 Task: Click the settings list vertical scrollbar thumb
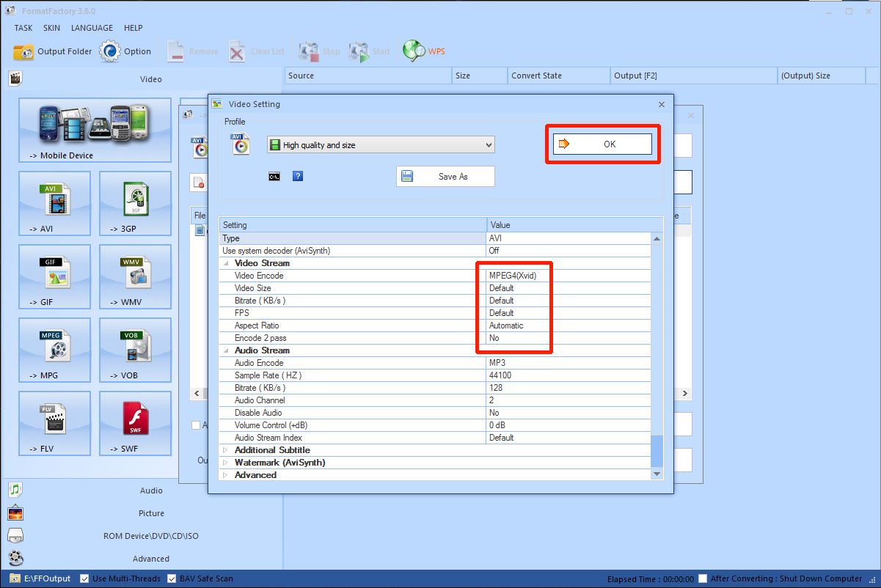pyautogui.click(x=657, y=450)
